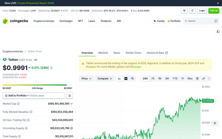Open the Learn menu
The image size is (222, 139).
92,21
